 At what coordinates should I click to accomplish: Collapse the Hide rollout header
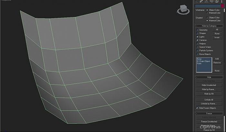209,77
